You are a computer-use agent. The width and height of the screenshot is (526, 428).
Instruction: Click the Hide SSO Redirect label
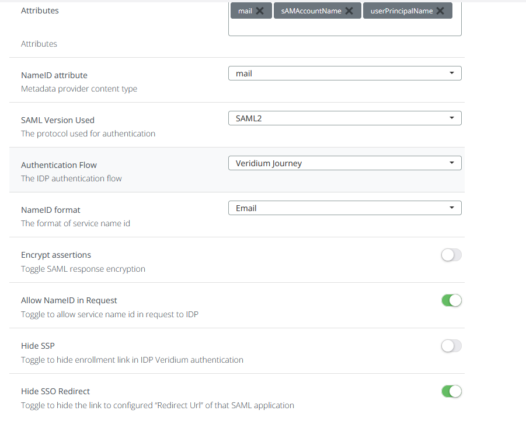[55, 391]
